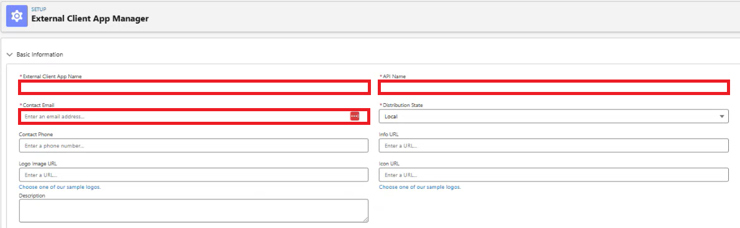Click the Info URL input field

tap(554, 145)
